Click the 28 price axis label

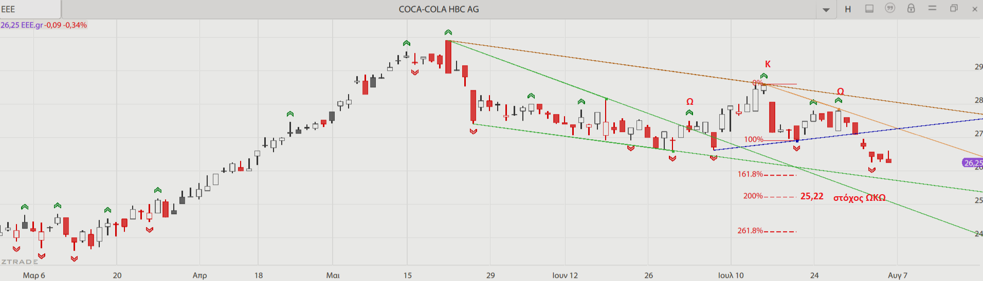coord(978,100)
